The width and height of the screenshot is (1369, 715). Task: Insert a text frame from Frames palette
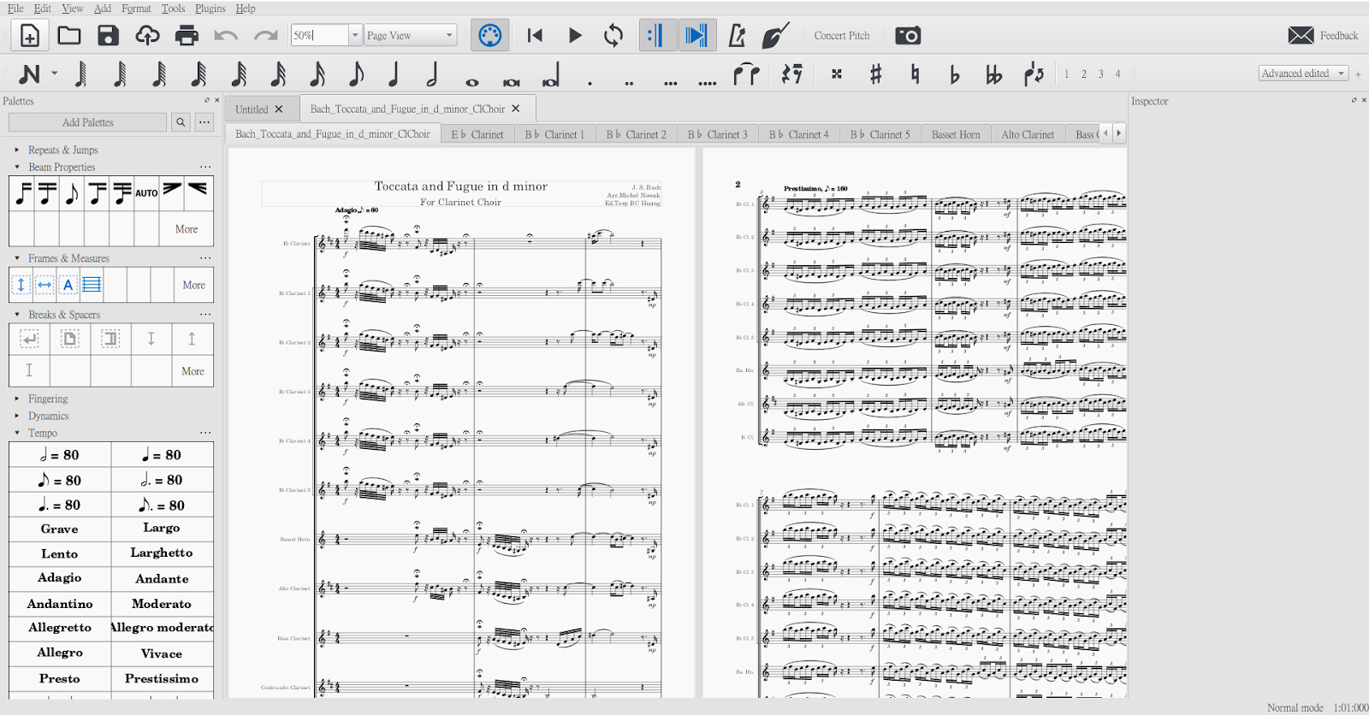[68, 285]
